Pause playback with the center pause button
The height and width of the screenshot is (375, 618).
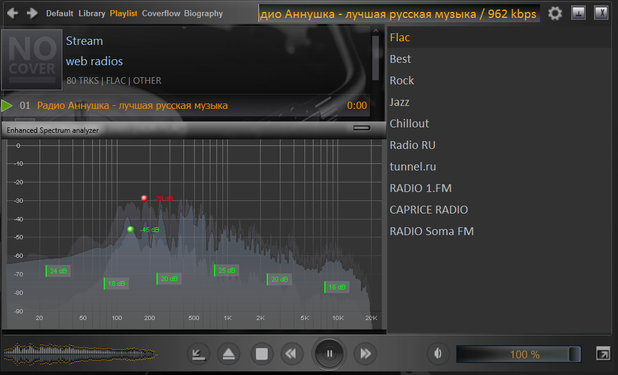329,354
